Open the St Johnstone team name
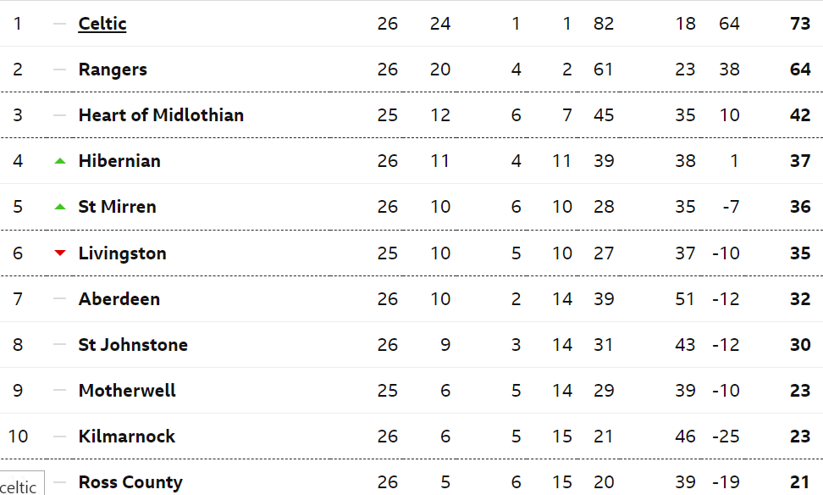823x495 pixels. click(x=133, y=345)
